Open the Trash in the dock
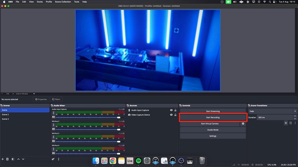 (202, 161)
